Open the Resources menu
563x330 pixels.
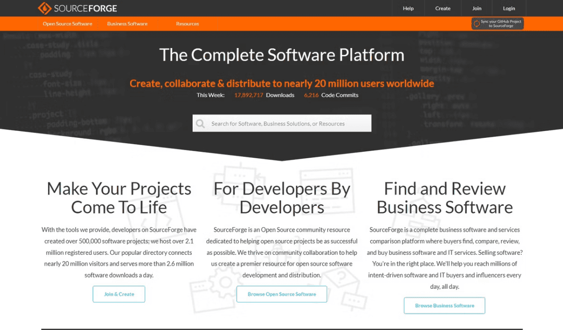coord(187,24)
